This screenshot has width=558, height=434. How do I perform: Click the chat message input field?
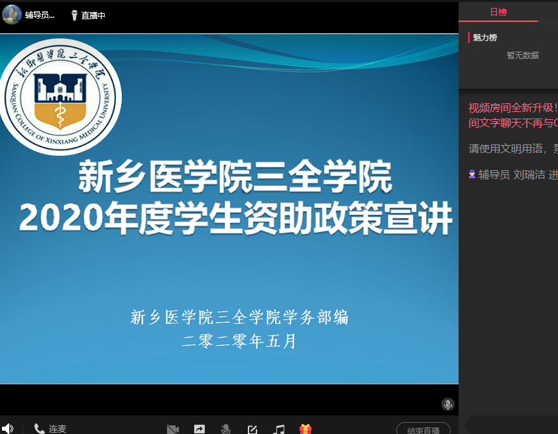coord(510,425)
